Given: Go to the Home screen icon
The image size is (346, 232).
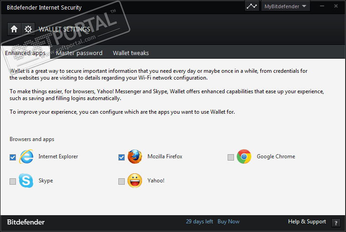Looking at the screenshot, I should coord(14,29).
